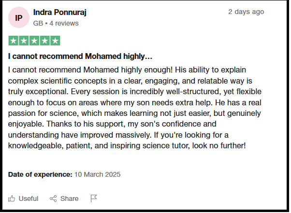Click the Share text label
This screenshot has height=213, width=291.
[70, 199]
